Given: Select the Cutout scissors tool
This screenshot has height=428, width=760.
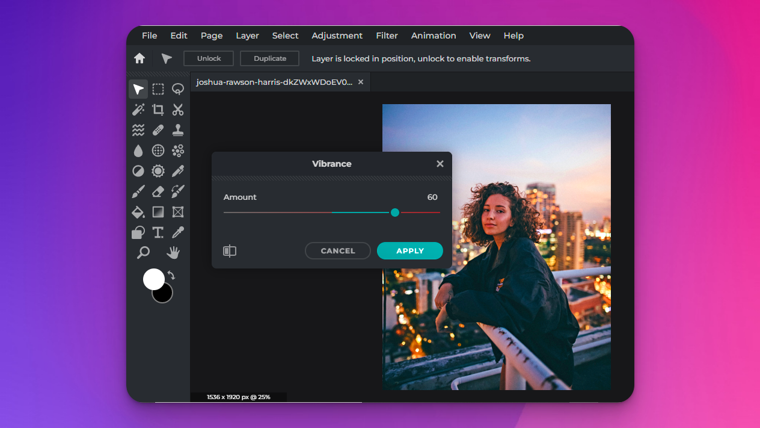Looking at the screenshot, I should pyautogui.click(x=178, y=110).
